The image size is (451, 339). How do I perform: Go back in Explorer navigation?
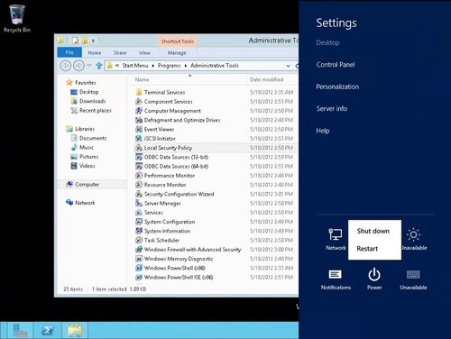pos(66,66)
